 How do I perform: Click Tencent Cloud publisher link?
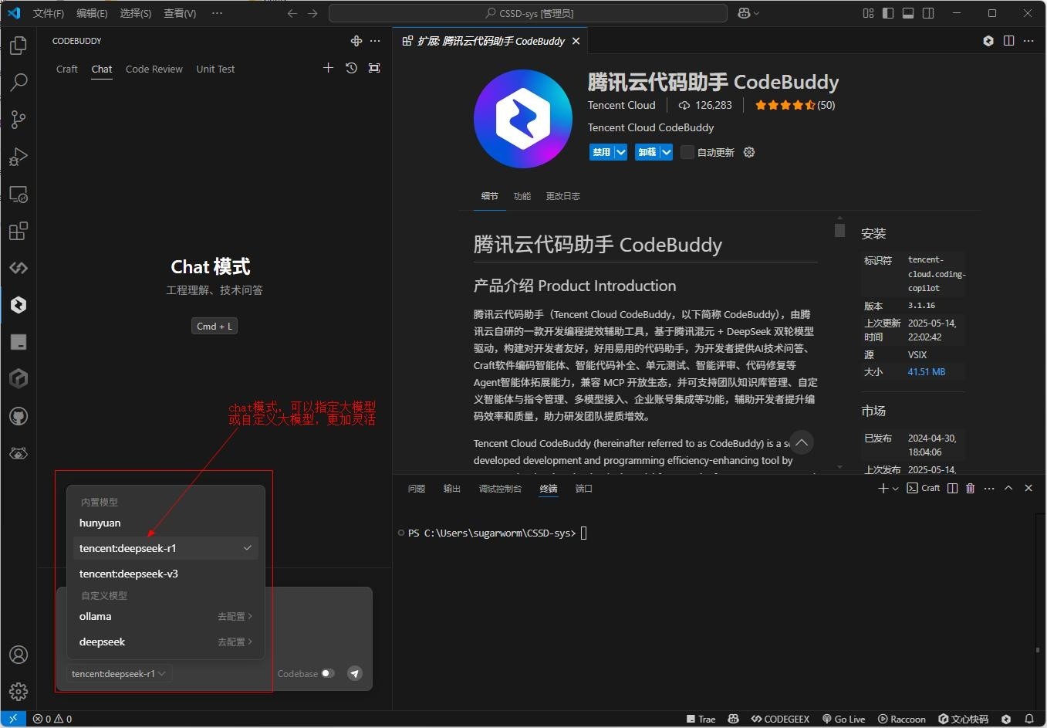pos(621,105)
